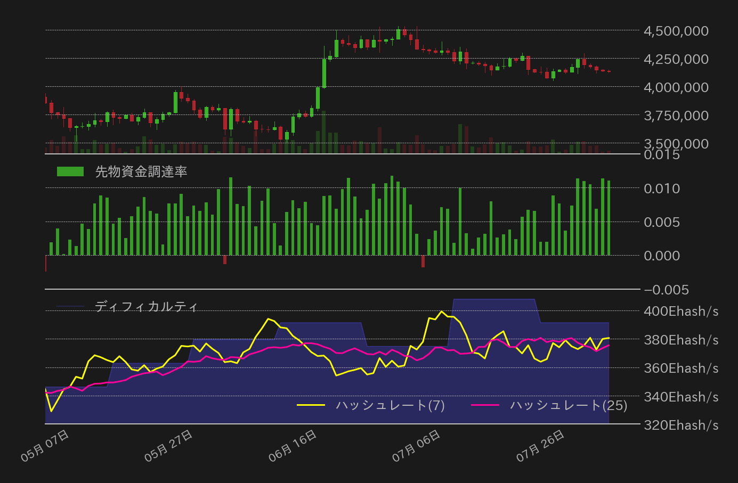
Task: Select the 07月 26日 date label
Action: click(540, 446)
